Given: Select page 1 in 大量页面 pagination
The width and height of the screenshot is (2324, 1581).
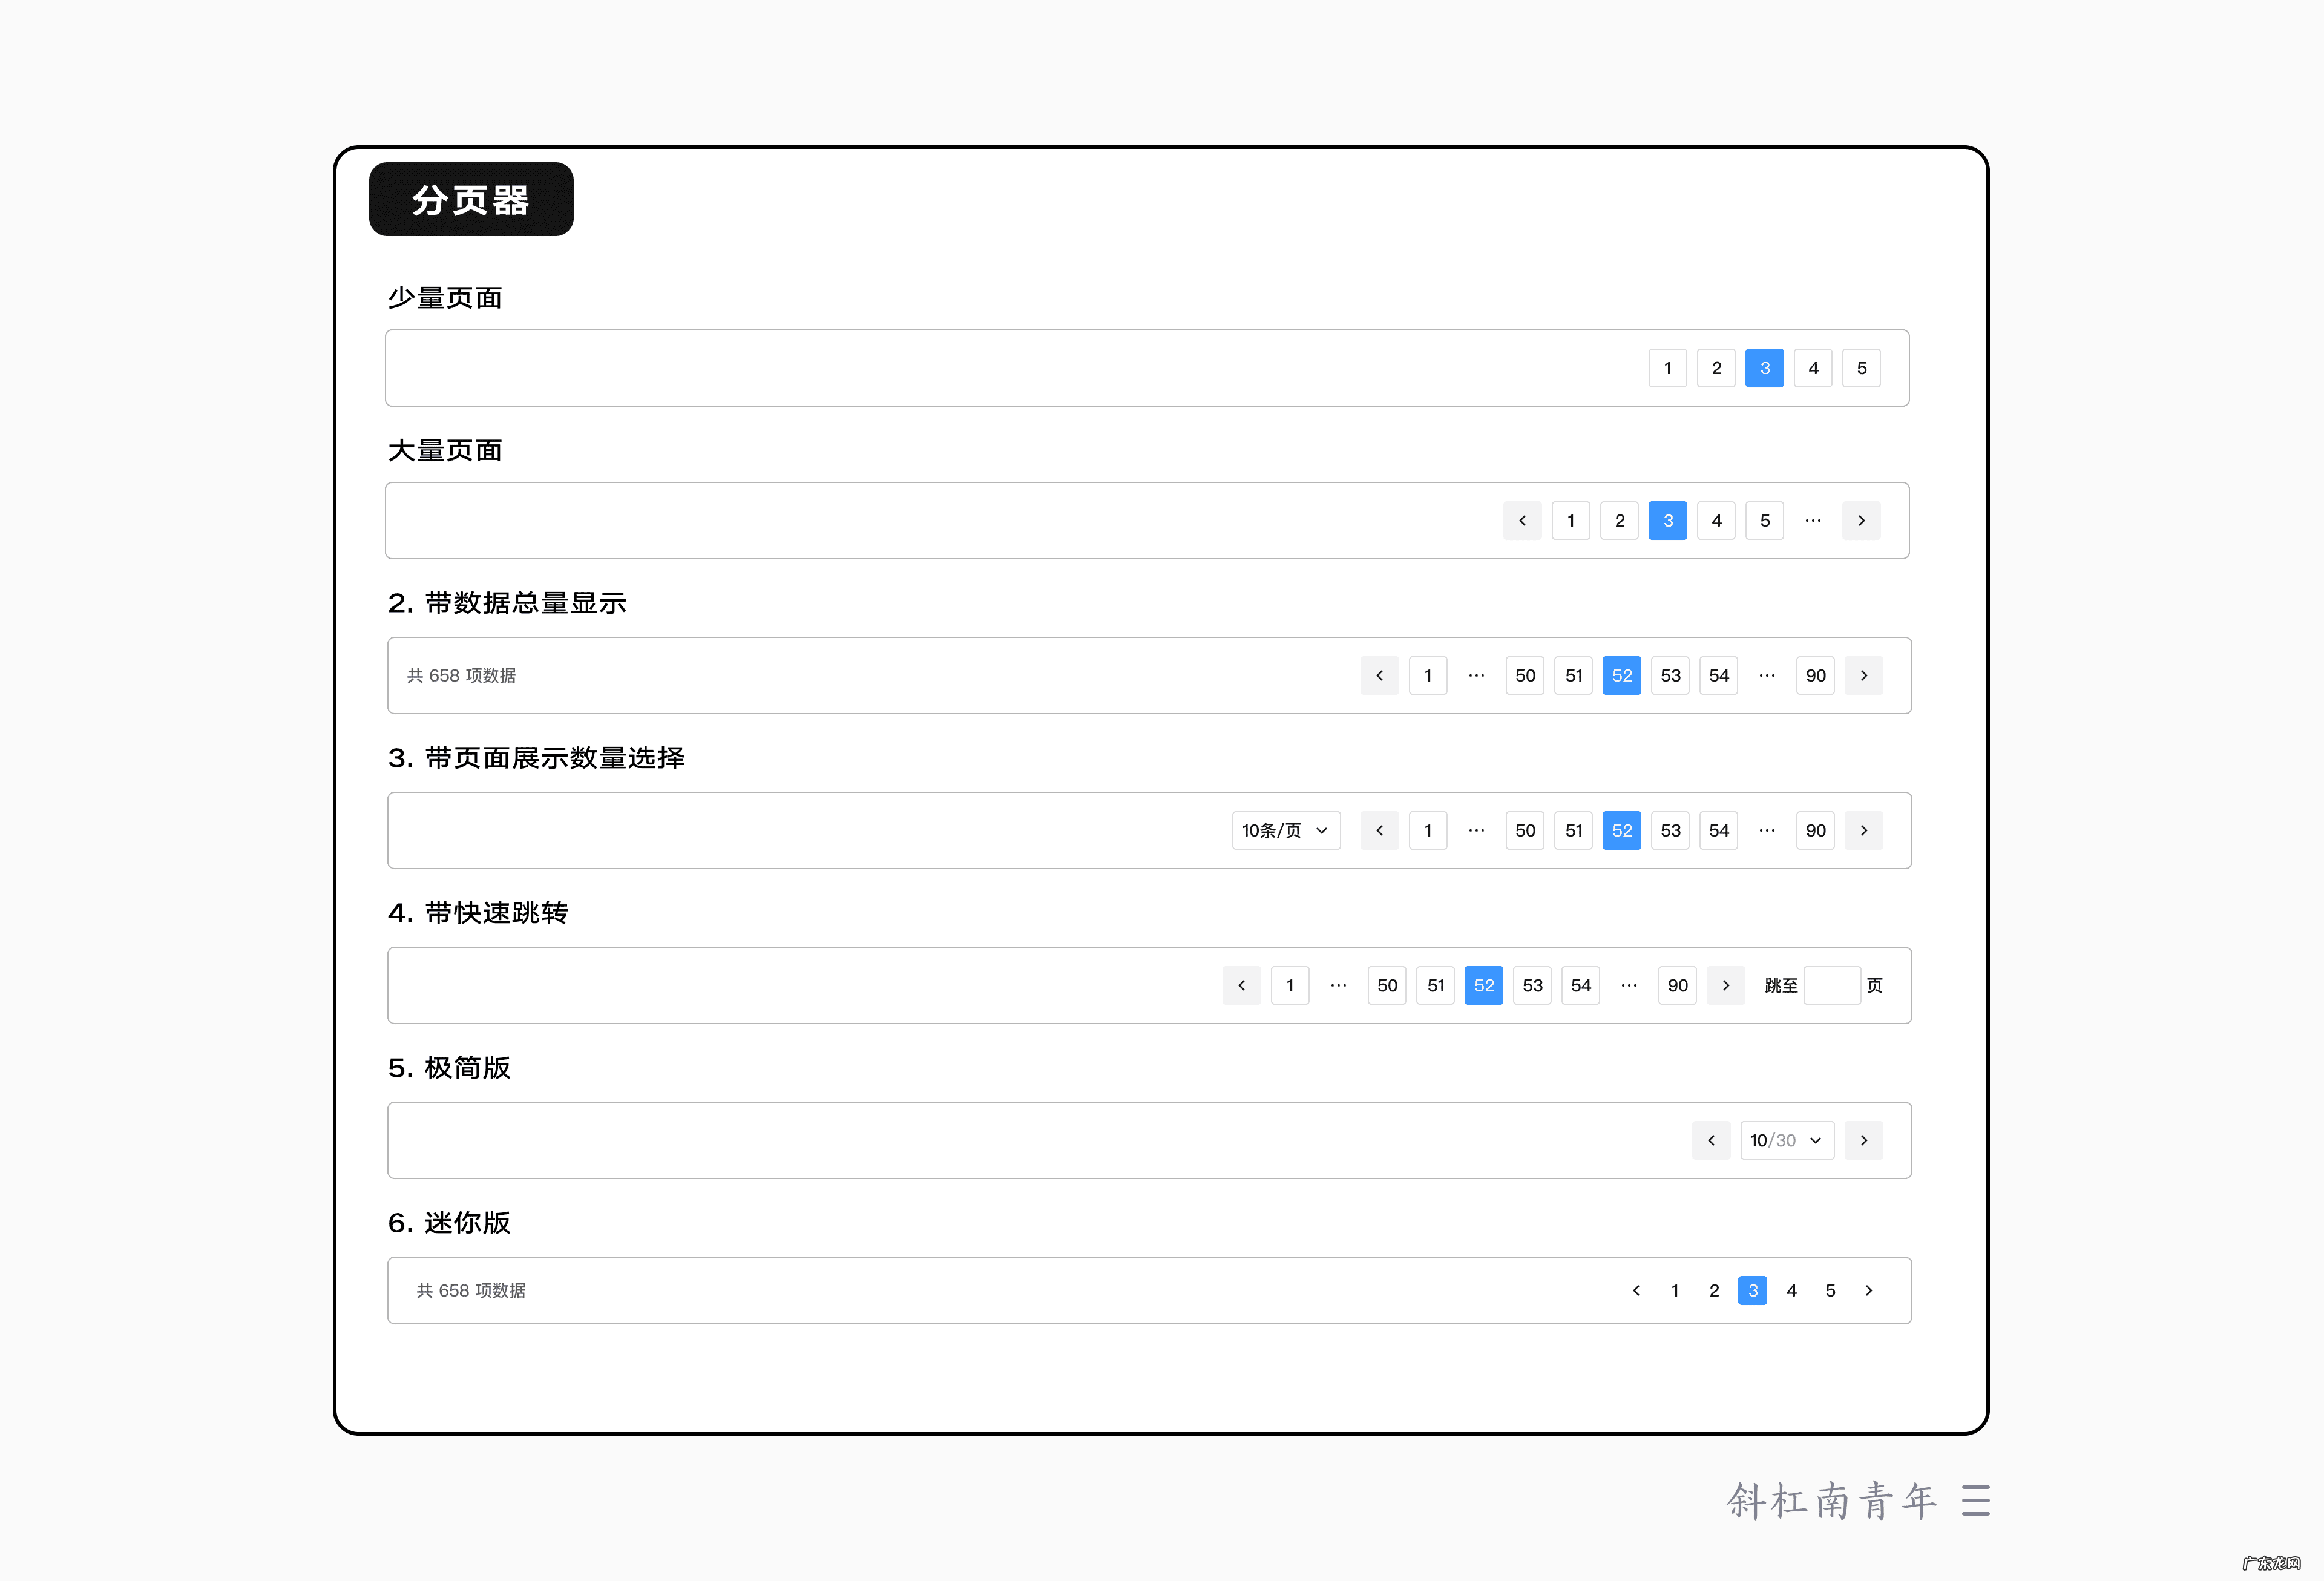Looking at the screenshot, I should tap(1571, 520).
